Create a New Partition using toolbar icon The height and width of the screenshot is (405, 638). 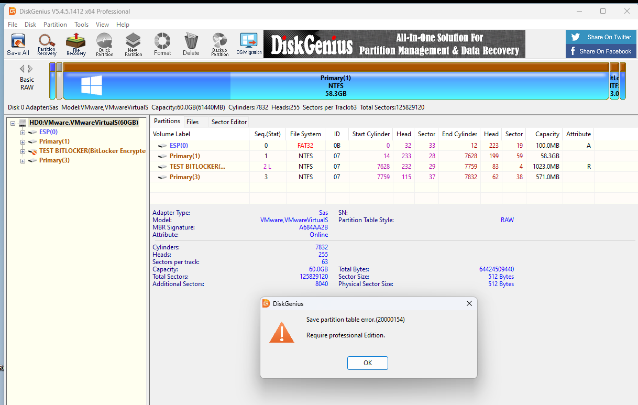pos(133,45)
